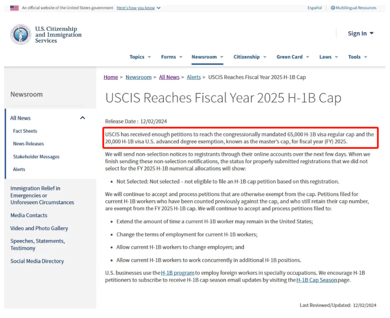The height and width of the screenshot is (318, 390).
Task: Open Social Media Directory link
Action: point(37,261)
